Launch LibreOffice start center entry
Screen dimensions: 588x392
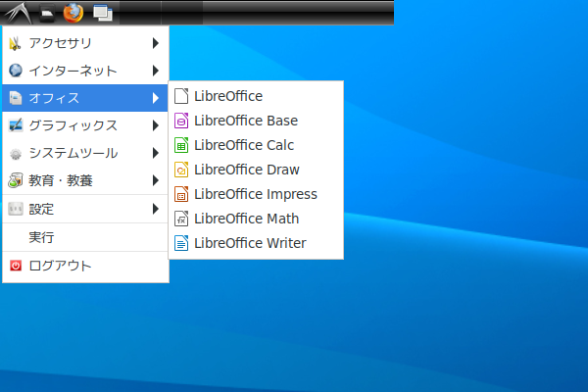point(256,96)
